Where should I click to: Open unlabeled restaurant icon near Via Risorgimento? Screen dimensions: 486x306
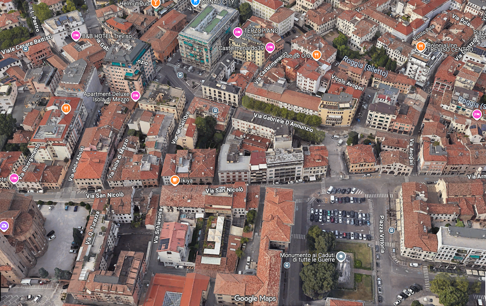(x=66, y=108)
